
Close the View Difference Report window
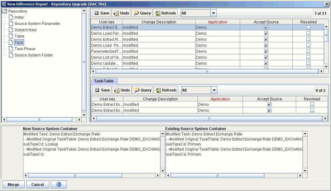click(327, 4)
